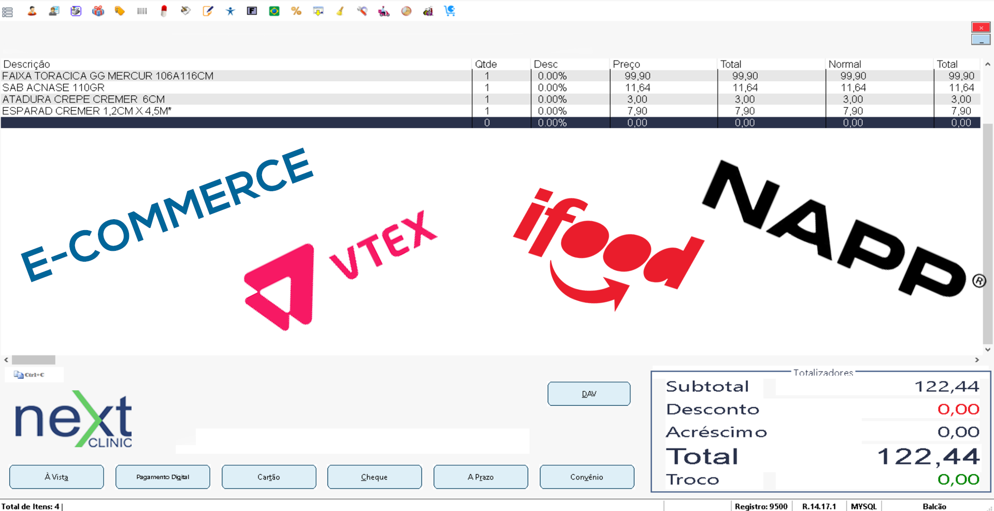Click the Troco value 0,00
The width and height of the screenshot is (994, 511).
tap(958, 479)
